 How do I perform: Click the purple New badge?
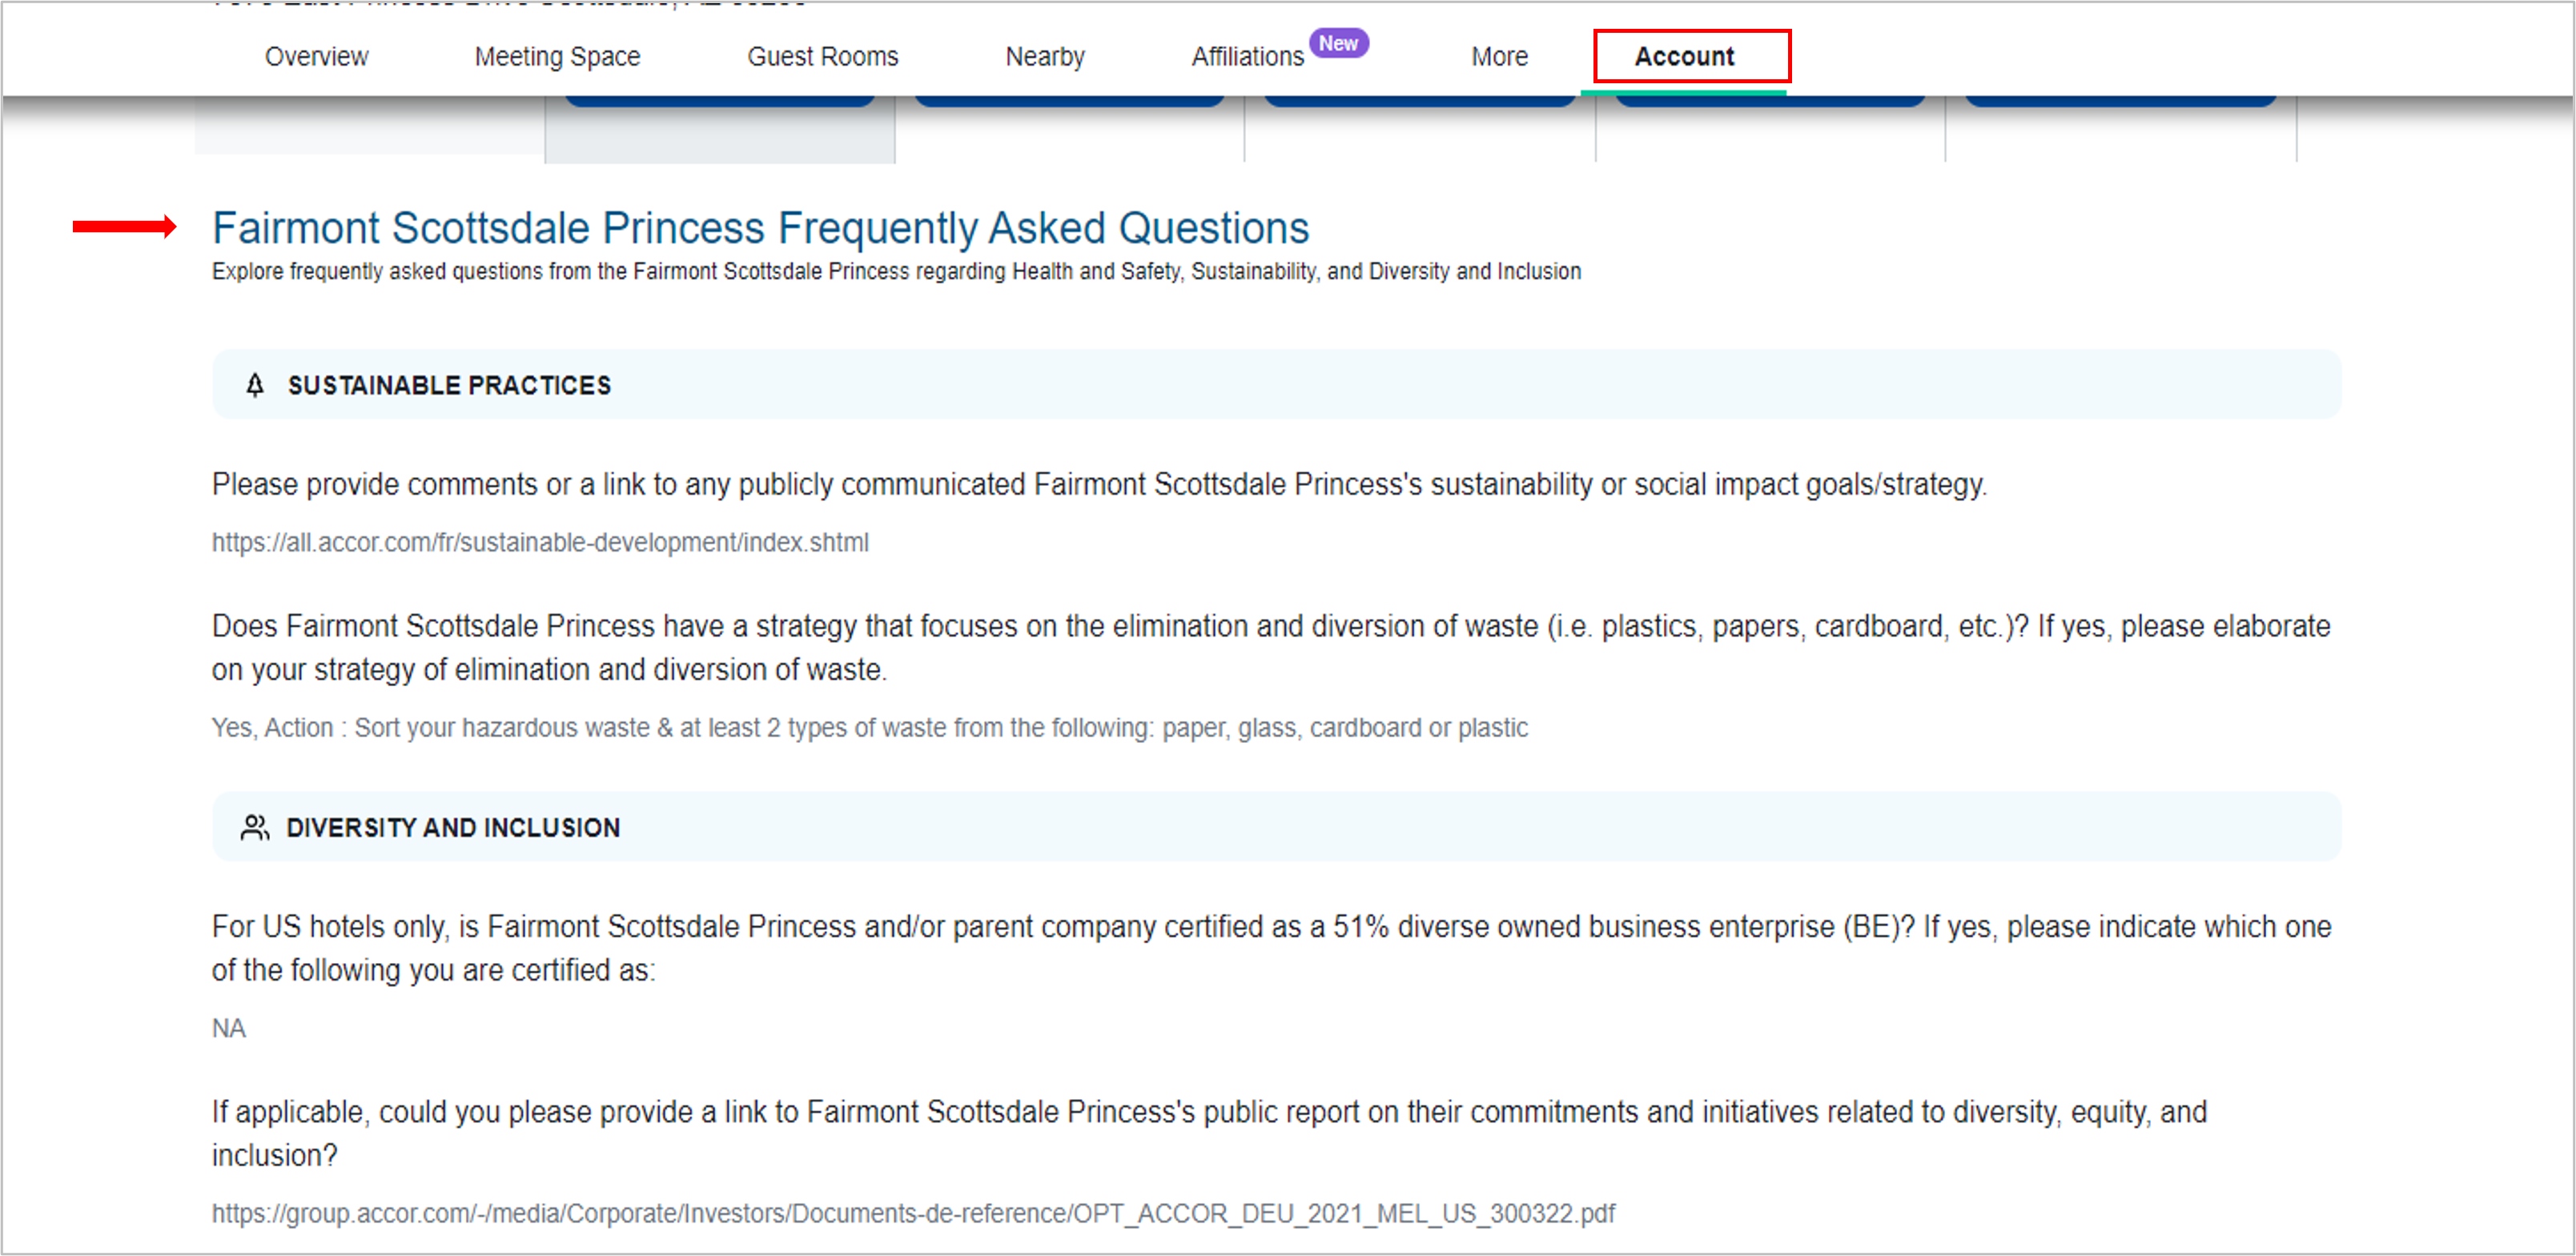tap(1338, 43)
